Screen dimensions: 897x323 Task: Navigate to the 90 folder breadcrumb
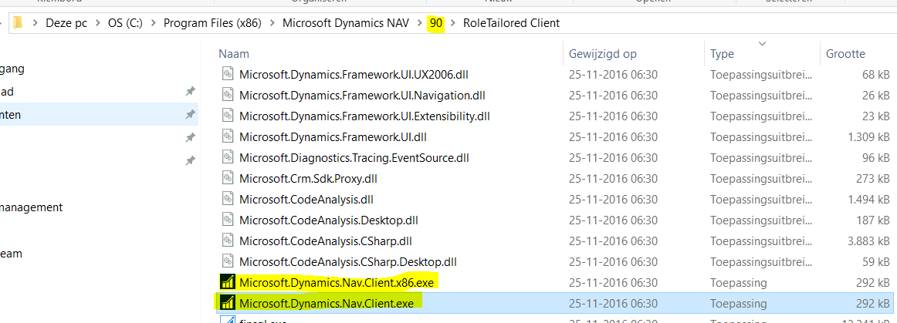point(436,23)
